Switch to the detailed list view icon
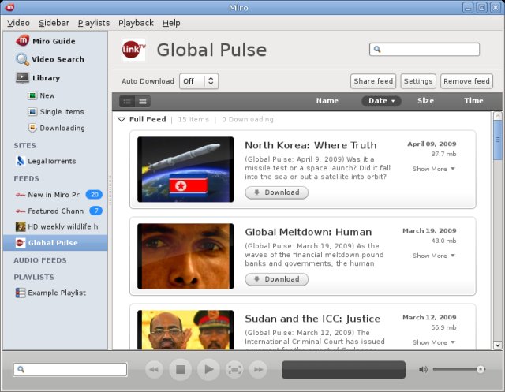This screenshot has width=505, height=392. click(127, 102)
